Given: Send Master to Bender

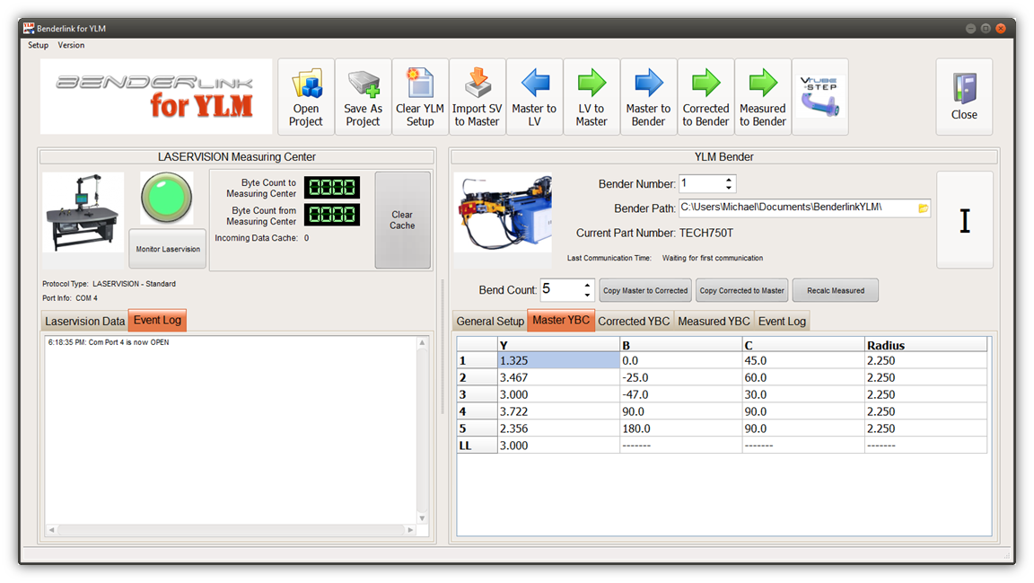Looking at the screenshot, I should pyautogui.click(x=648, y=97).
